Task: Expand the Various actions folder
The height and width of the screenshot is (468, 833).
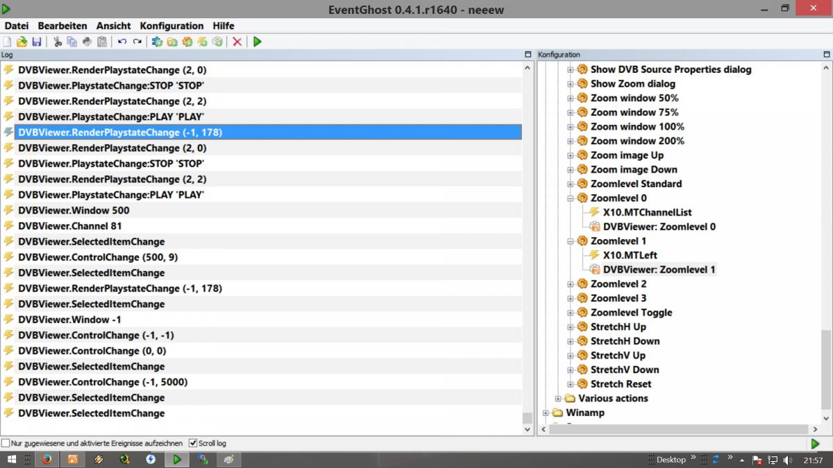Action: (x=558, y=399)
